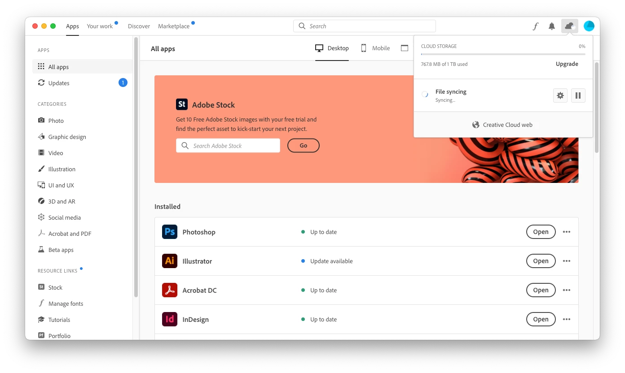Select the UI and UX category

click(83, 185)
